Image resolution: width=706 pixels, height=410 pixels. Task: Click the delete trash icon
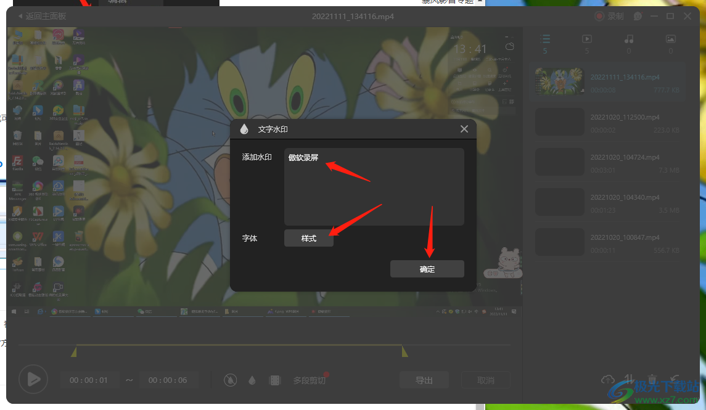click(x=652, y=379)
